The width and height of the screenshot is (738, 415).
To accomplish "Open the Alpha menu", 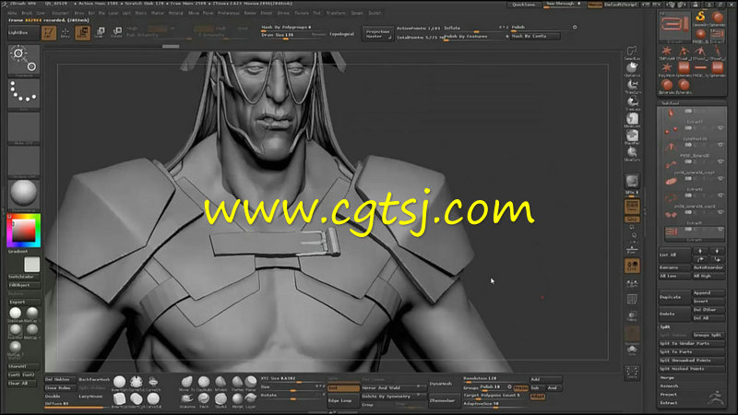I will (x=12, y=13).
